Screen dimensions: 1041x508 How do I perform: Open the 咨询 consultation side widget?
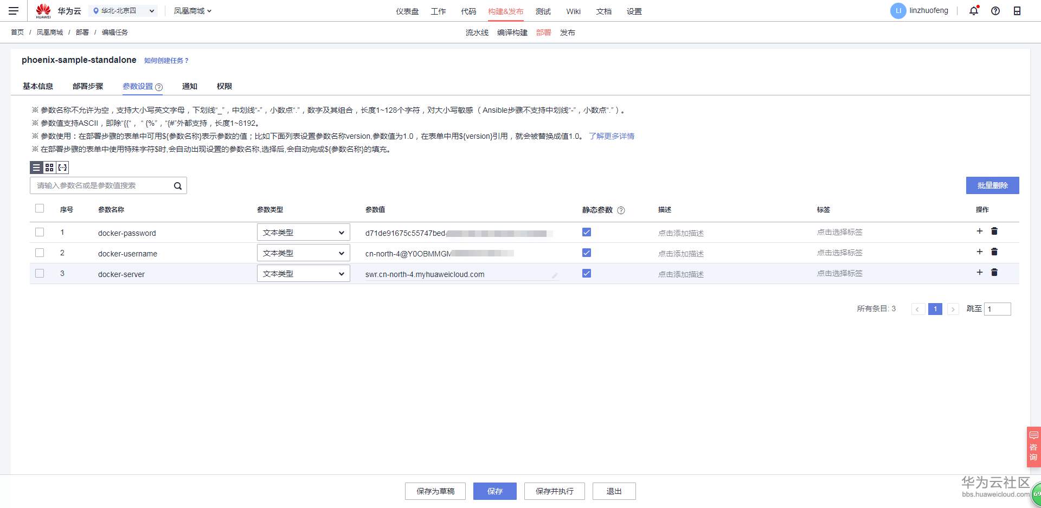(x=1033, y=447)
